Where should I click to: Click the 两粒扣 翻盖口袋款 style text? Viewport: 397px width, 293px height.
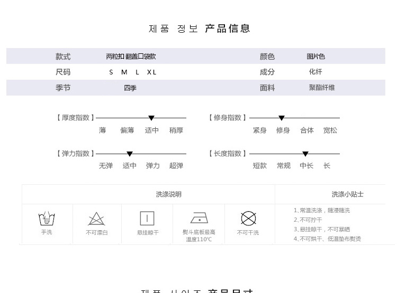[131, 56]
